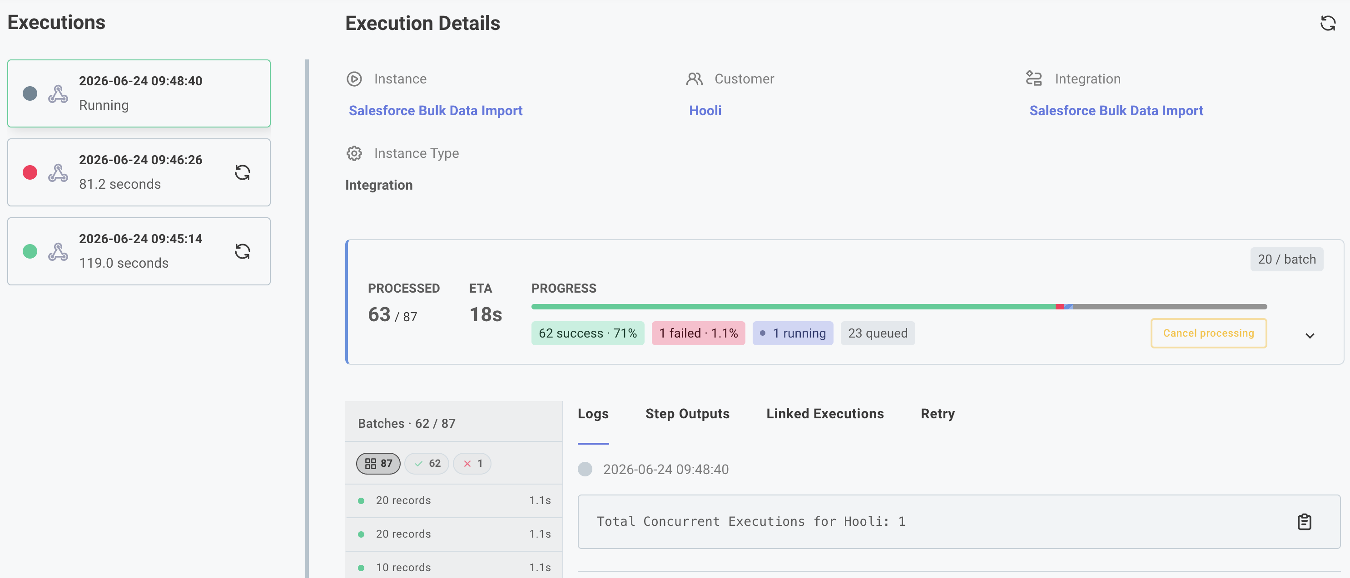The height and width of the screenshot is (578, 1350).
Task: Click the 1 running badge
Action: pos(792,333)
